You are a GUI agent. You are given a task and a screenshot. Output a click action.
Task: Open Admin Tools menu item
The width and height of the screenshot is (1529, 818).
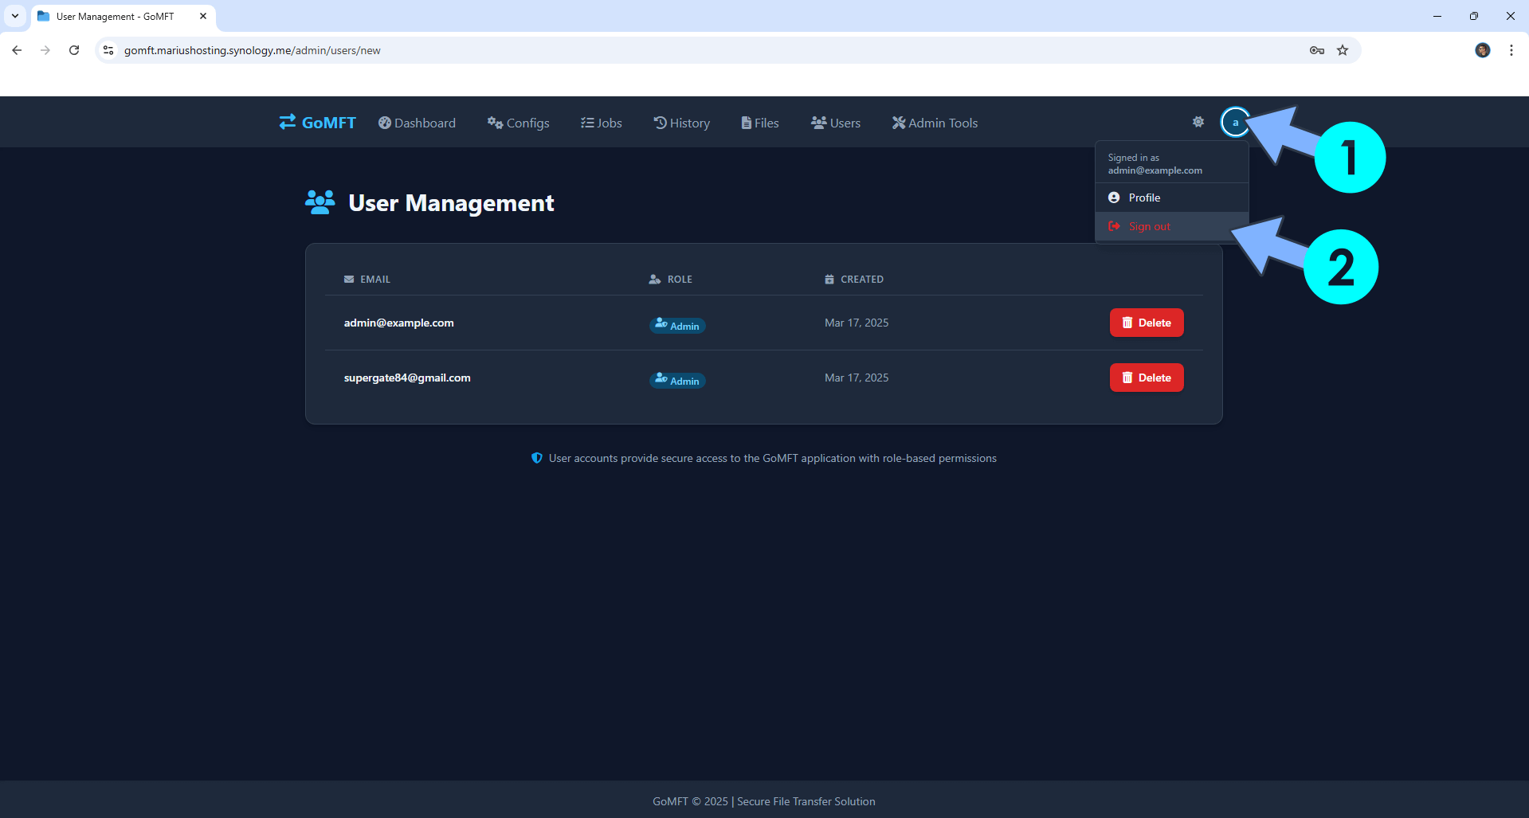pos(935,123)
